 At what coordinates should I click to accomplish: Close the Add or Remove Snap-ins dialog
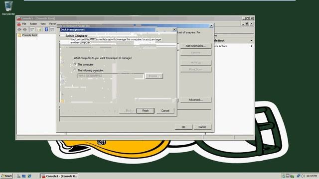click(211, 26)
